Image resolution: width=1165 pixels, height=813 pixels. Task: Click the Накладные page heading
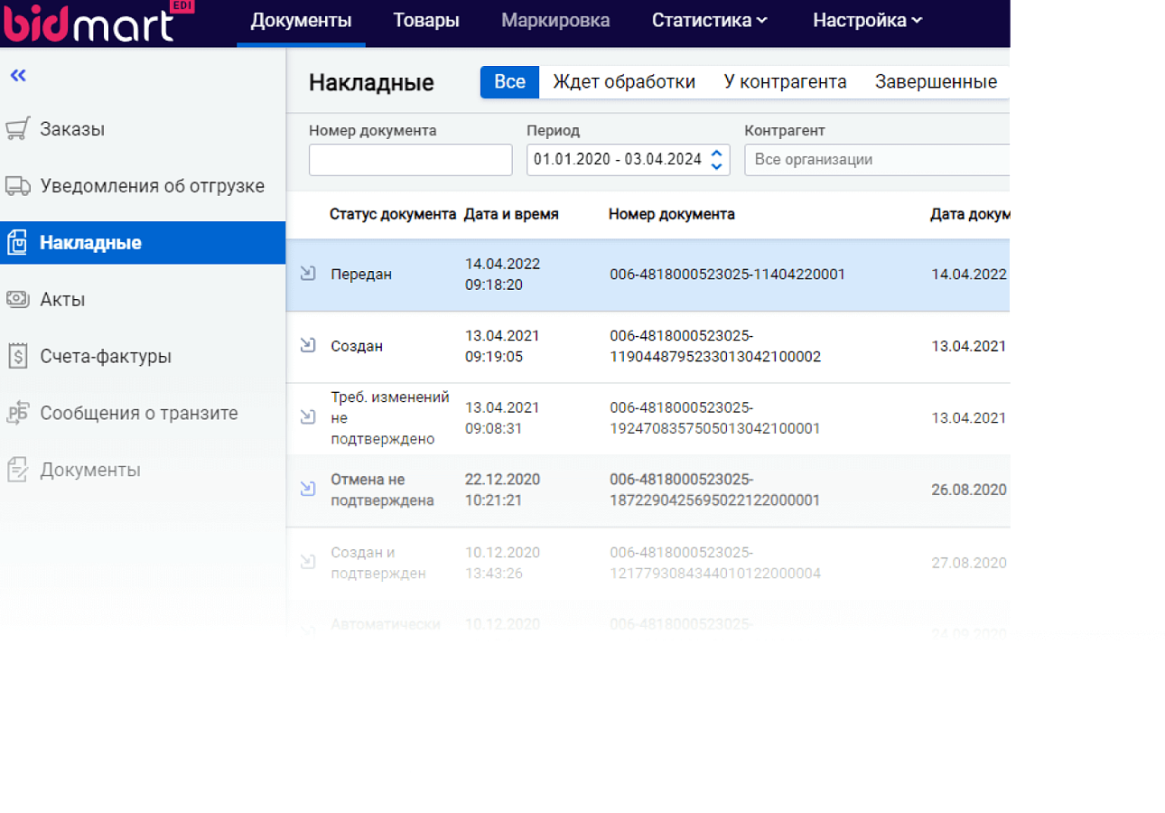tap(371, 83)
